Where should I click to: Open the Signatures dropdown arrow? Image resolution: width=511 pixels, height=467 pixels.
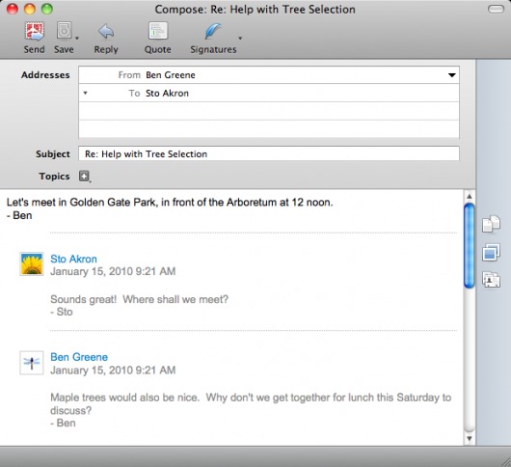coord(240,39)
